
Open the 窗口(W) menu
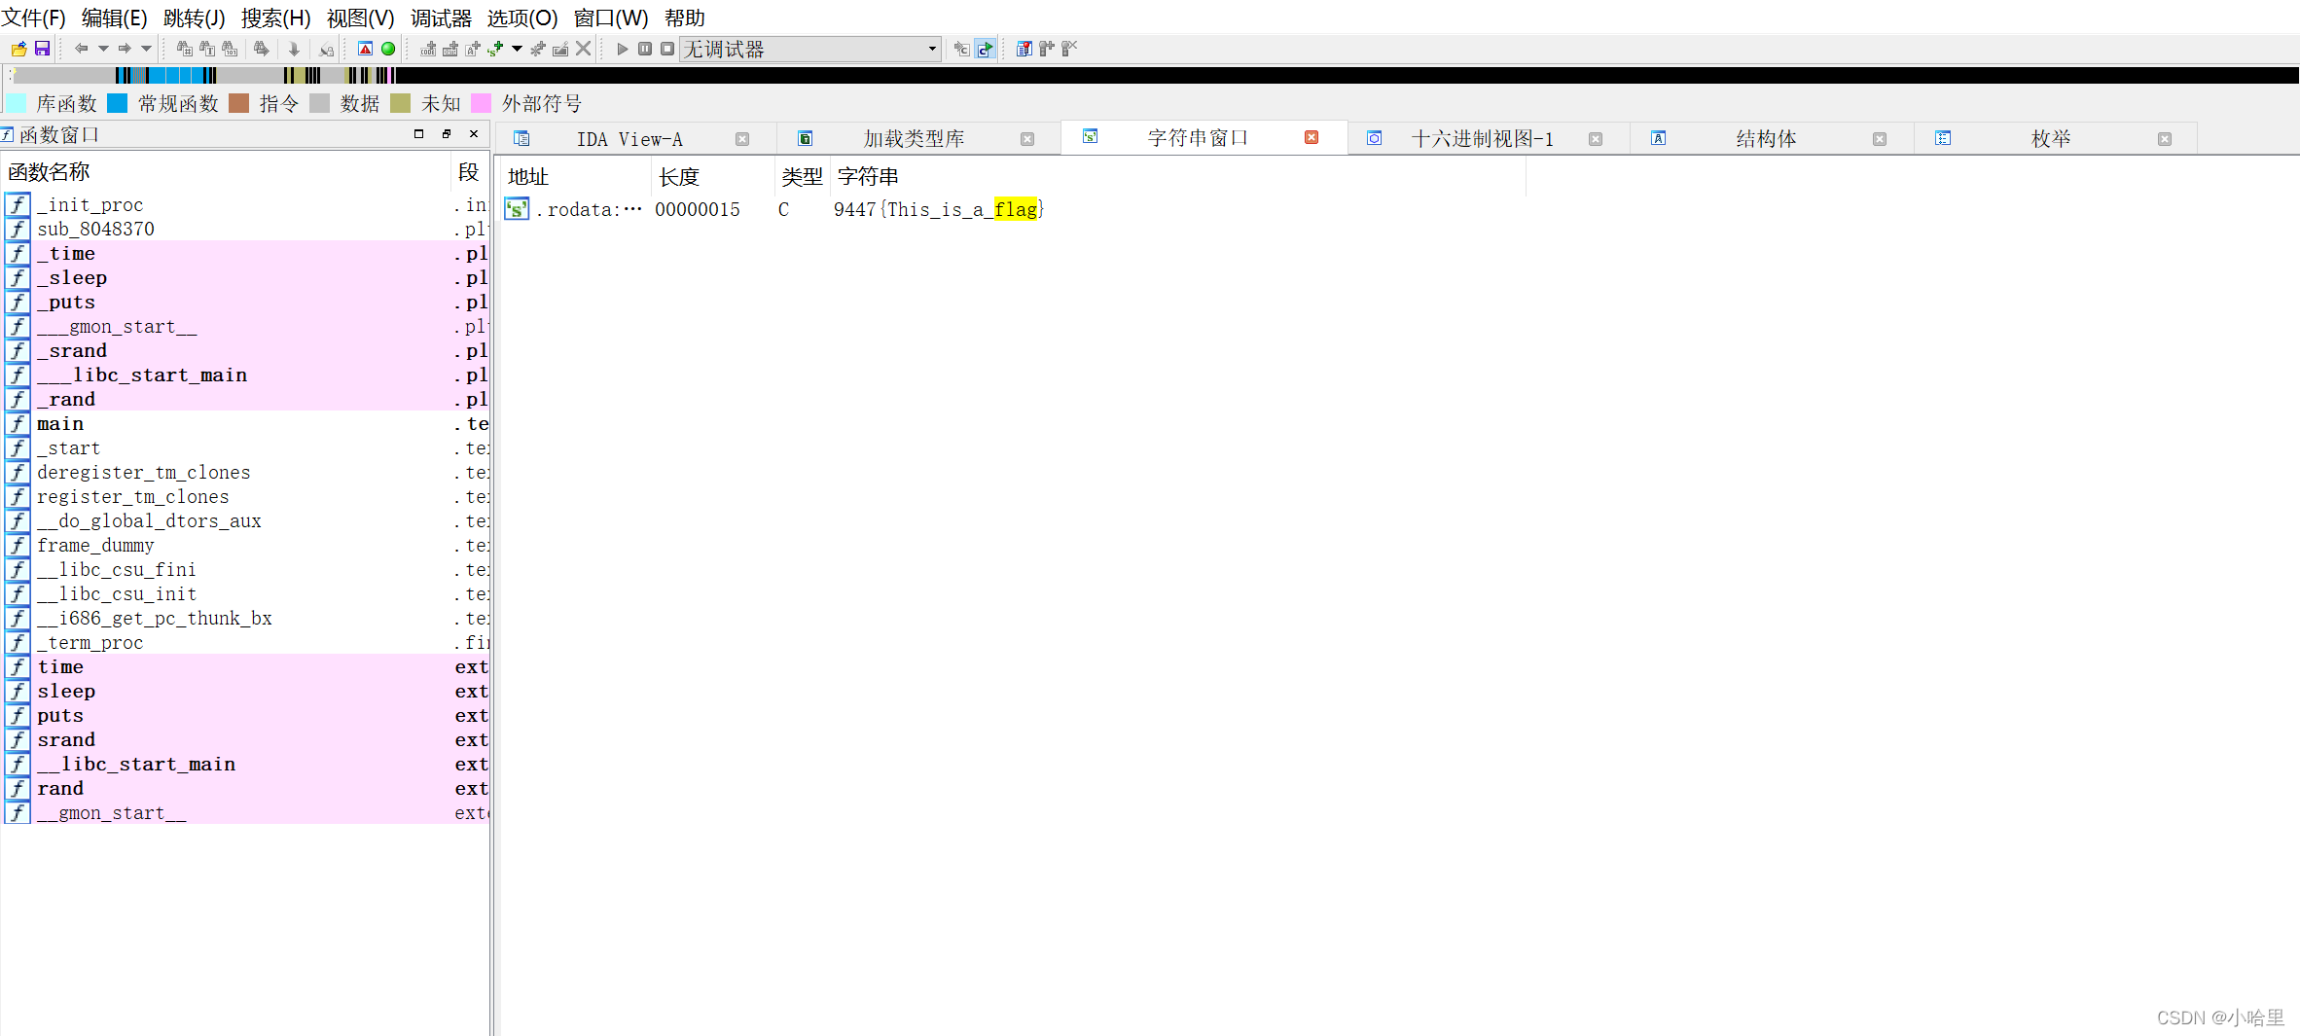611,18
